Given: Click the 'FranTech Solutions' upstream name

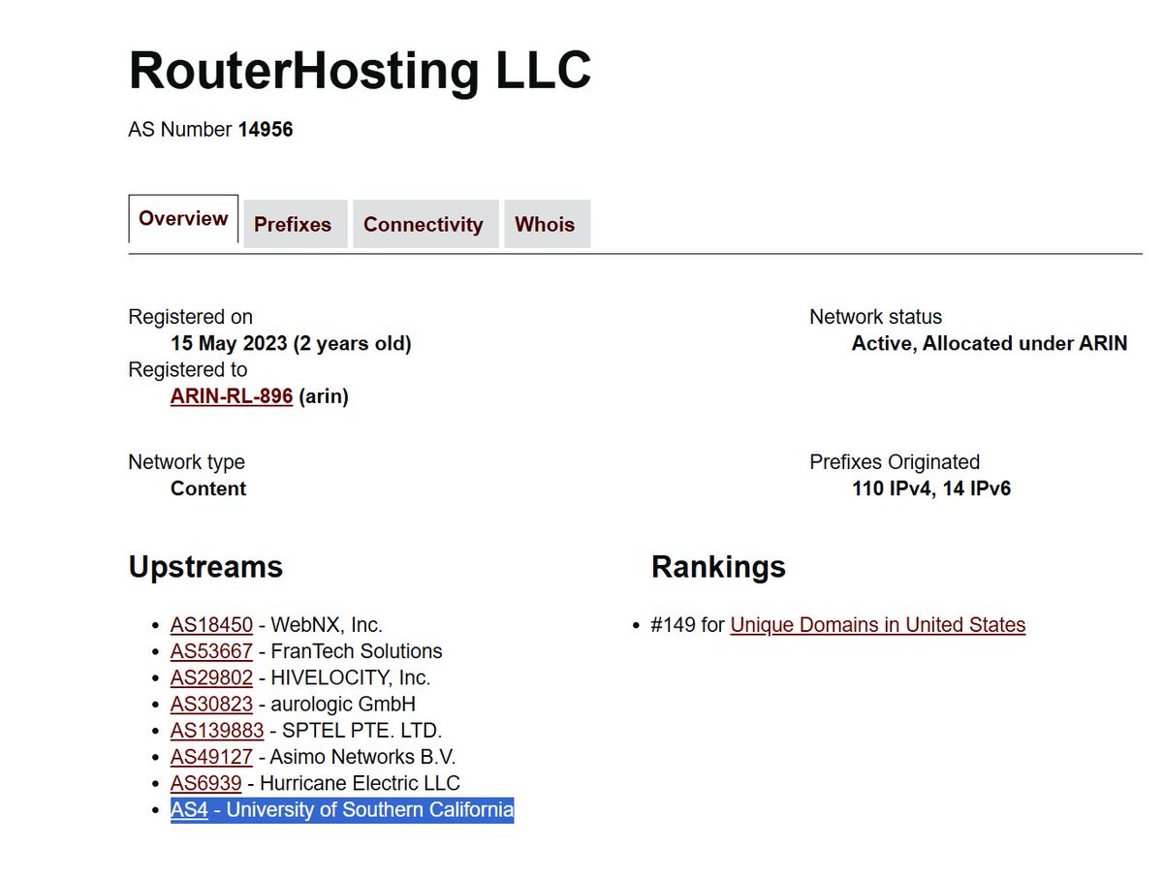Looking at the screenshot, I should click(357, 651).
